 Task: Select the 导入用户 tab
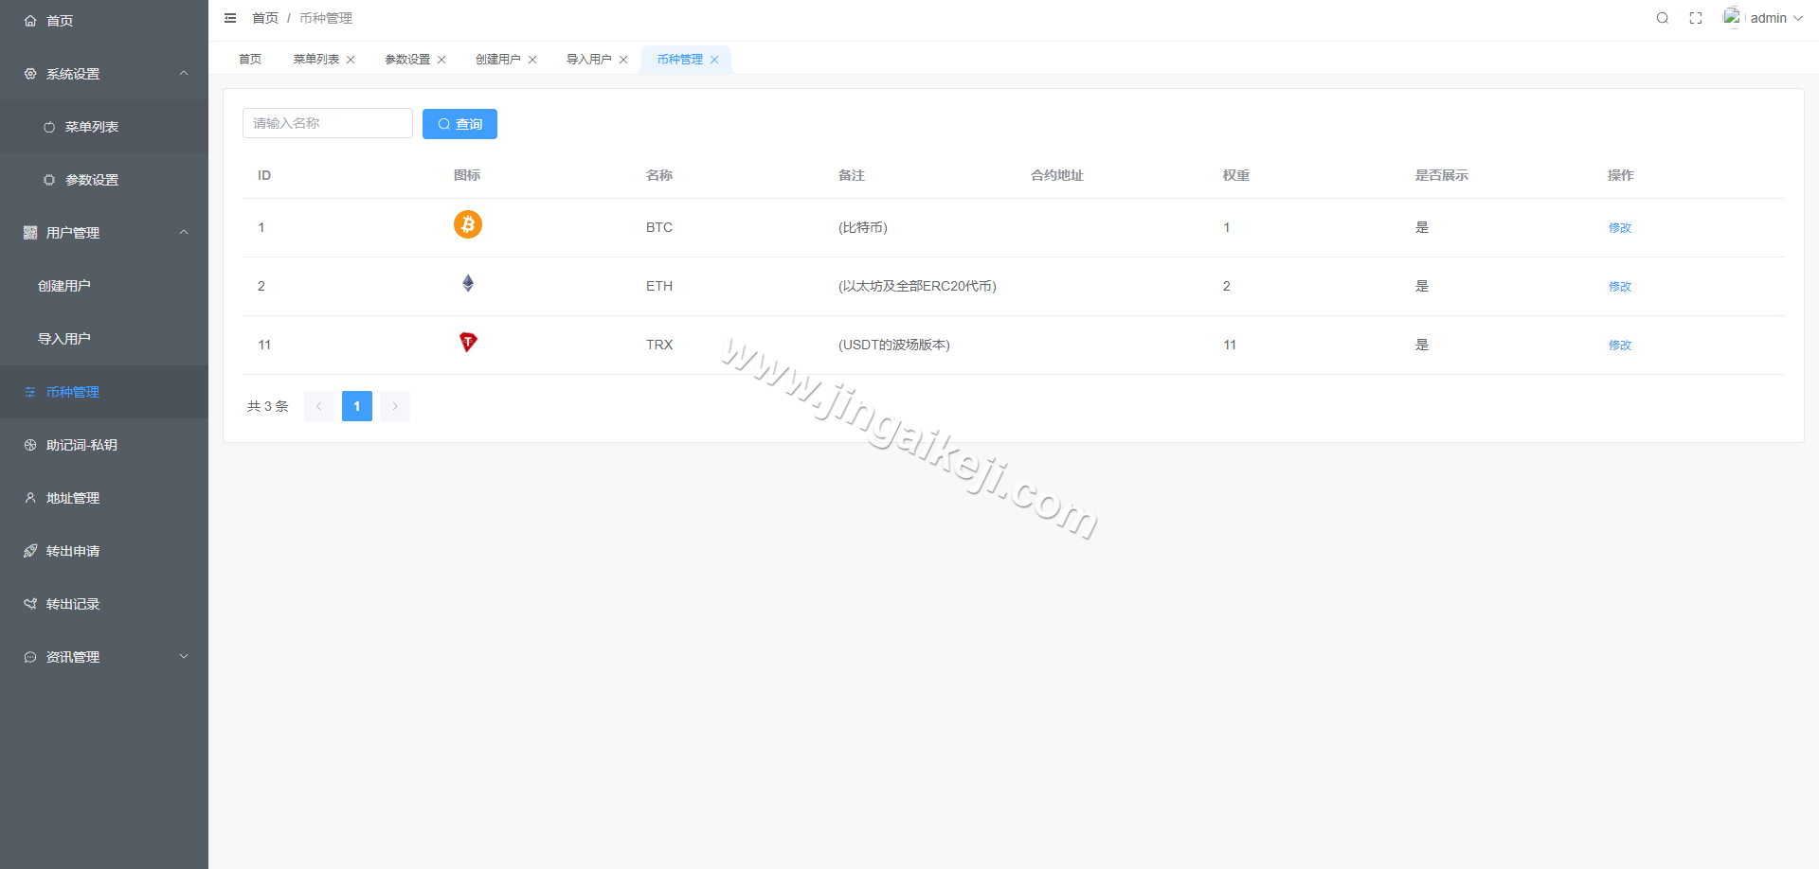(588, 59)
